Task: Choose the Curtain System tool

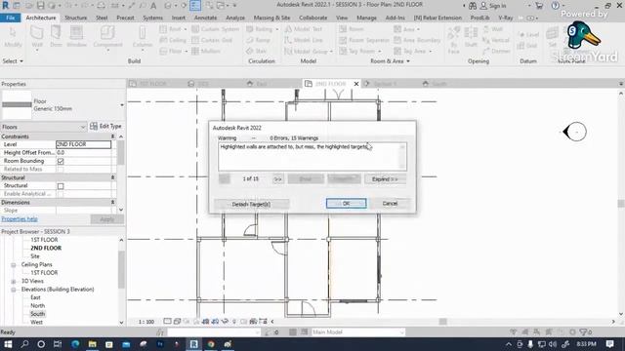Action: pos(215,29)
